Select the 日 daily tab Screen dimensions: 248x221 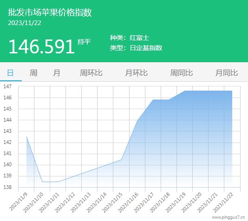[x=10, y=73]
